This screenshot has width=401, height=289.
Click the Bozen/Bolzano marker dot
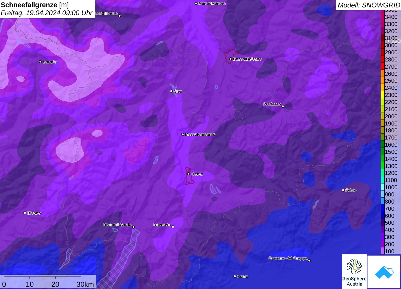click(230, 59)
